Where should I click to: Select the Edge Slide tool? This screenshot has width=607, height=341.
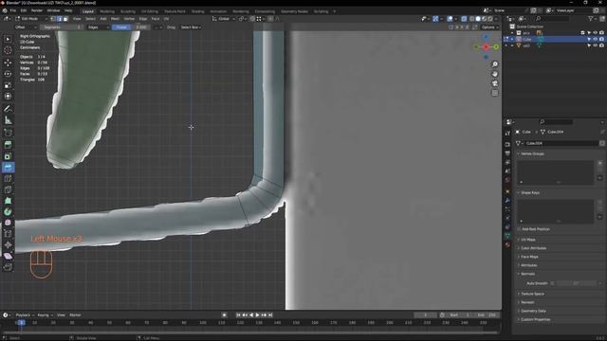[8, 234]
